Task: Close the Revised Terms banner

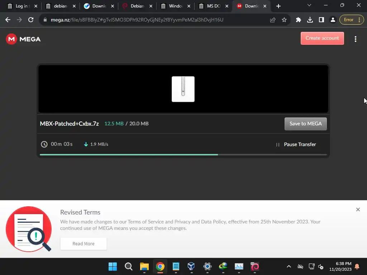Action: click(358, 209)
